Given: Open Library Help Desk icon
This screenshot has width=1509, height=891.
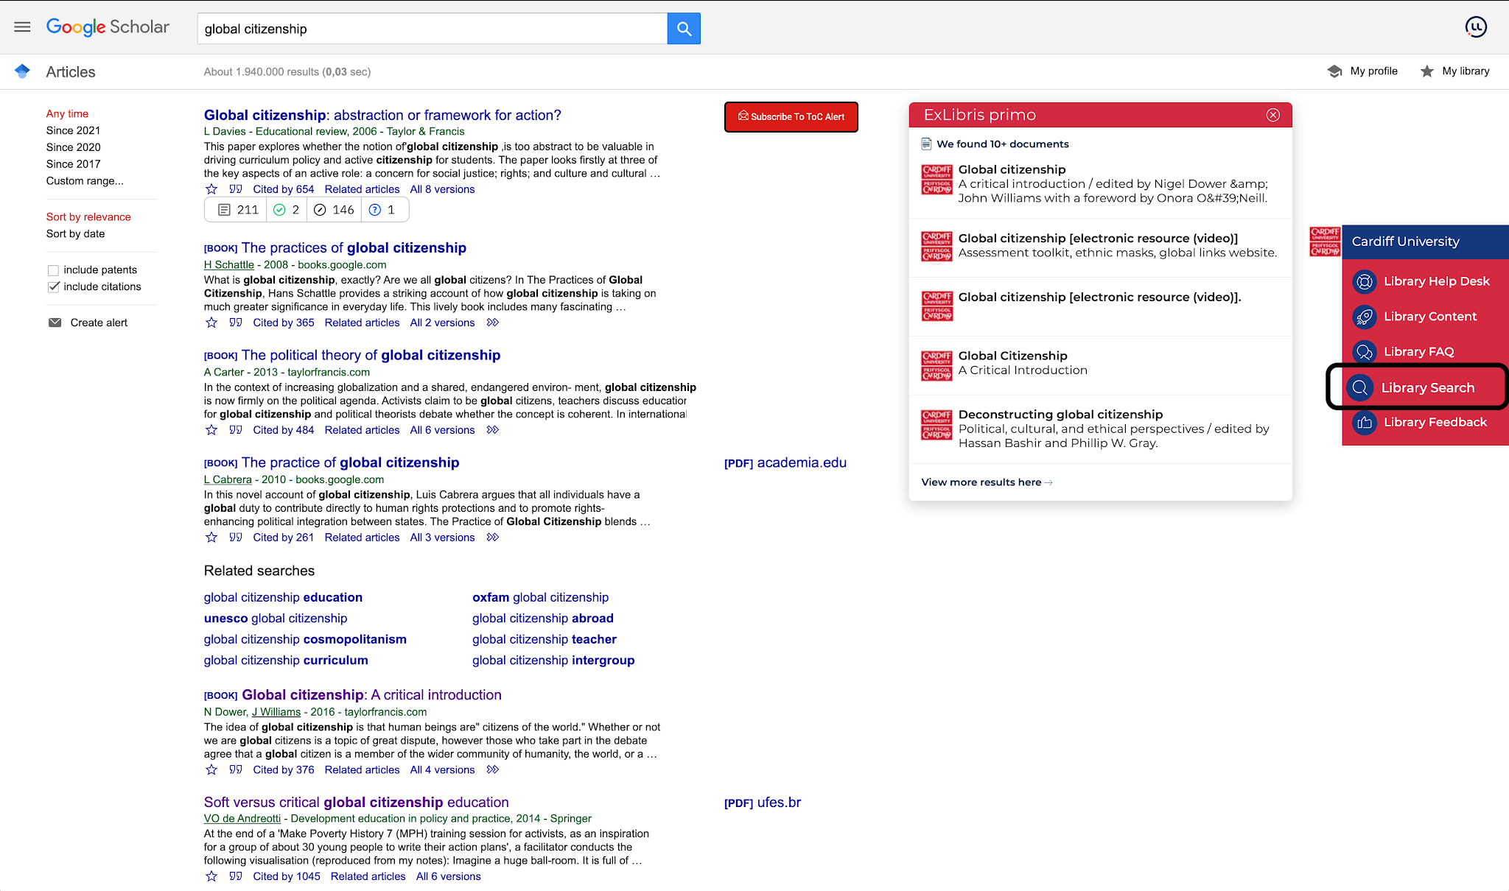Looking at the screenshot, I should pos(1365,281).
